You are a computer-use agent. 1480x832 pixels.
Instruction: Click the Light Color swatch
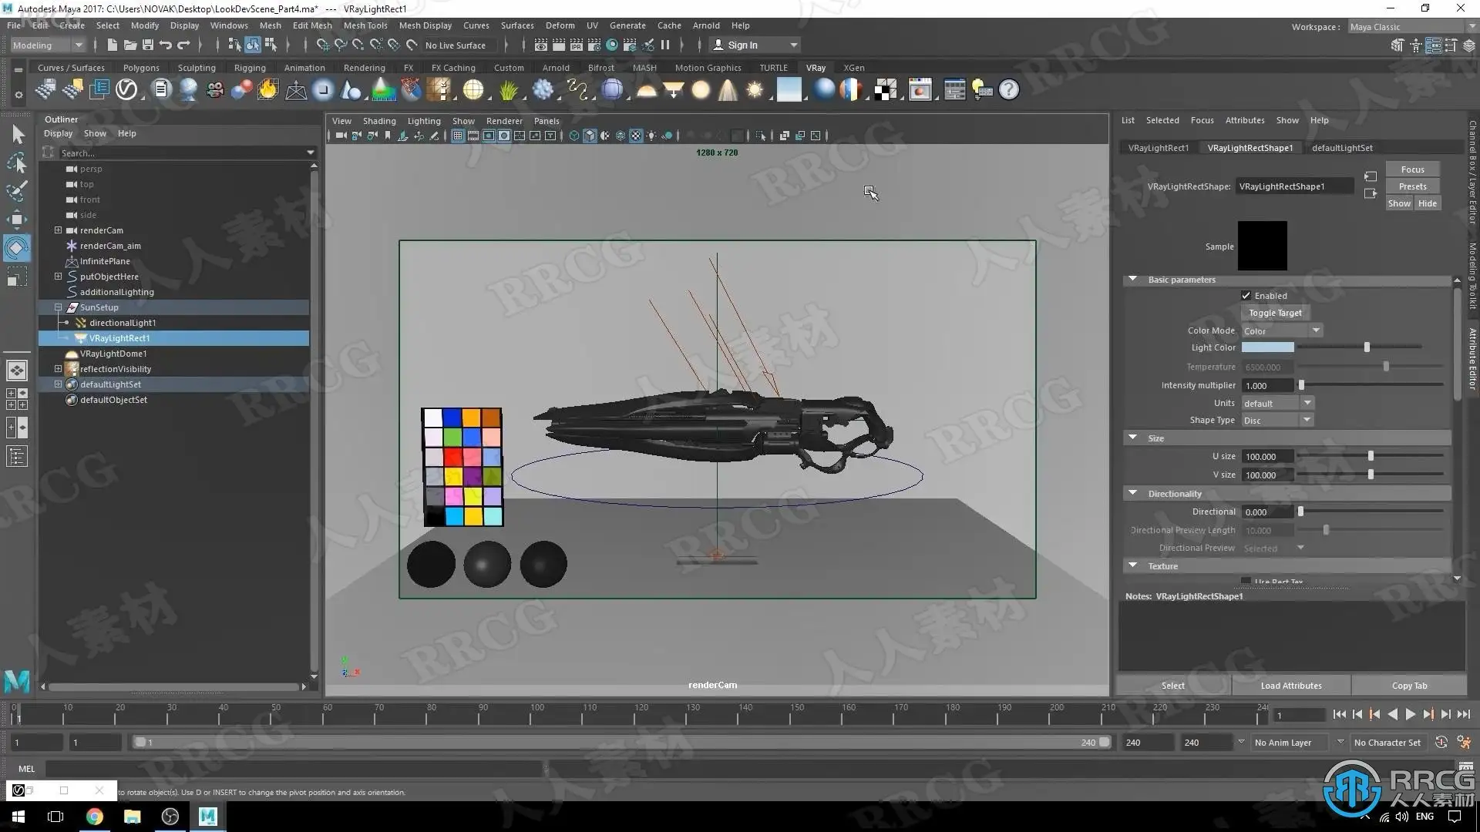pyautogui.click(x=1267, y=348)
